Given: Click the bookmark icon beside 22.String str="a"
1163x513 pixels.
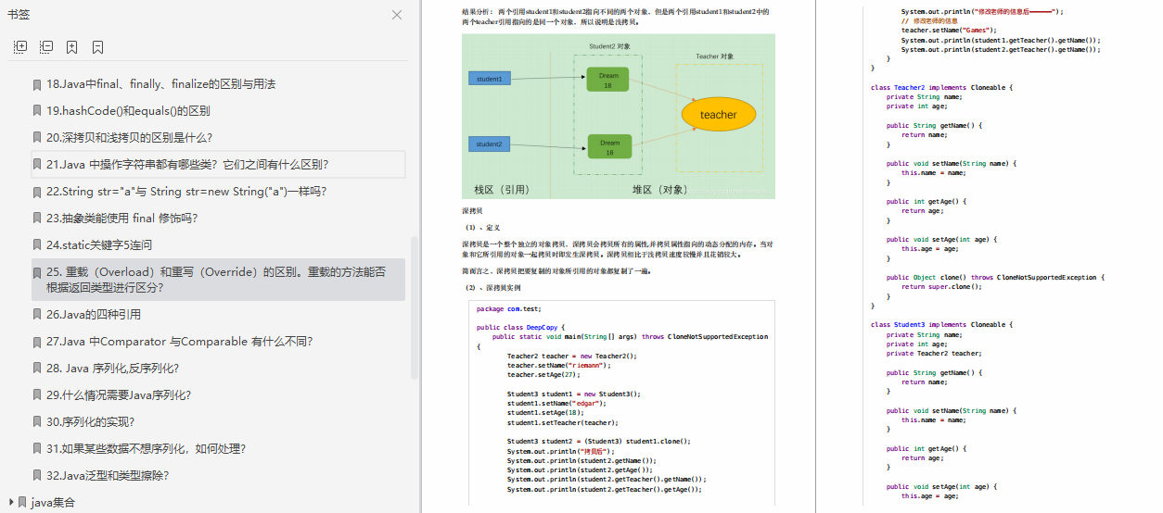Looking at the screenshot, I should click(37, 192).
